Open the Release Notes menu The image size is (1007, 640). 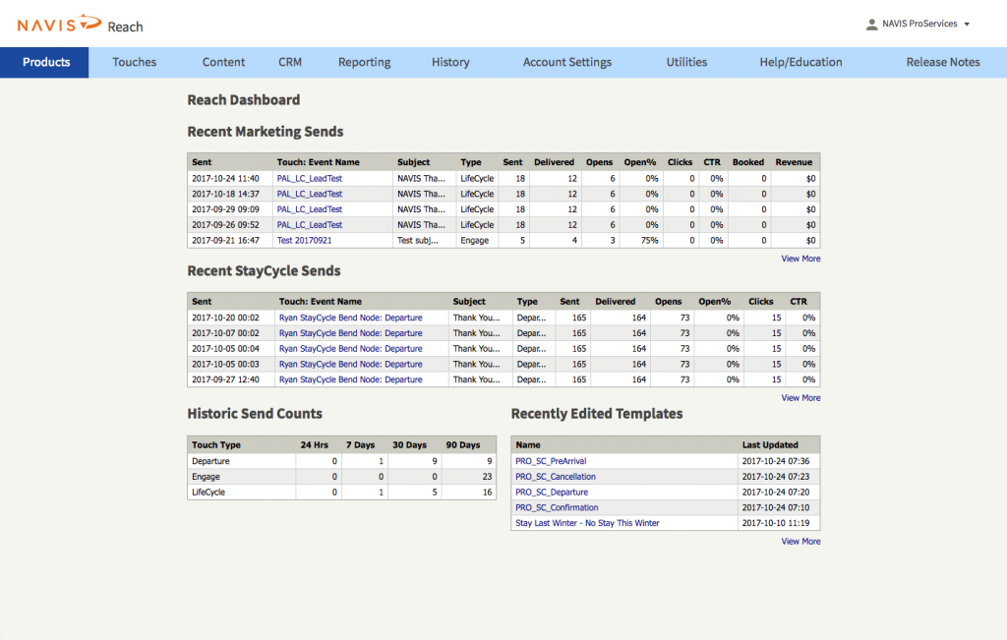pyautogui.click(x=943, y=62)
